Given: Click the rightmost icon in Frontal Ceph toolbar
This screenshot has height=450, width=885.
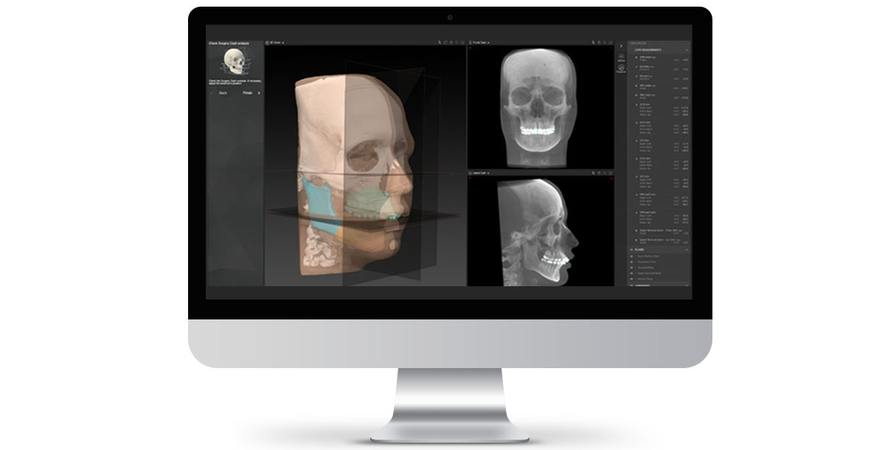Looking at the screenshot, I should pos(611,43).
